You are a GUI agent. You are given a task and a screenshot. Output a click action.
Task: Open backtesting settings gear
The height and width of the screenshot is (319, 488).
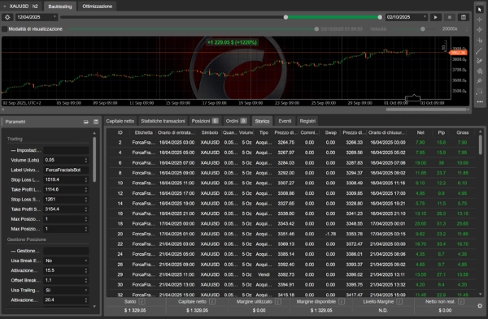7,17
